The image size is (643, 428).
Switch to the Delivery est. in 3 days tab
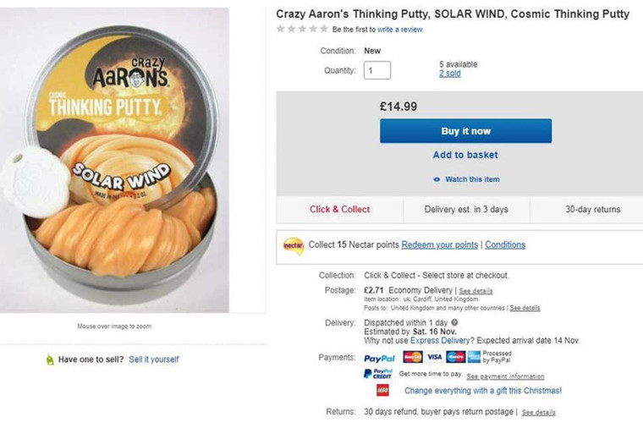click(466, 210)
